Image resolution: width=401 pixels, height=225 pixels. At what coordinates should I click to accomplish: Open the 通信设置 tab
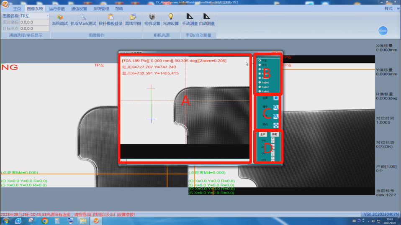pyautogui.click(x=79, y=8)
